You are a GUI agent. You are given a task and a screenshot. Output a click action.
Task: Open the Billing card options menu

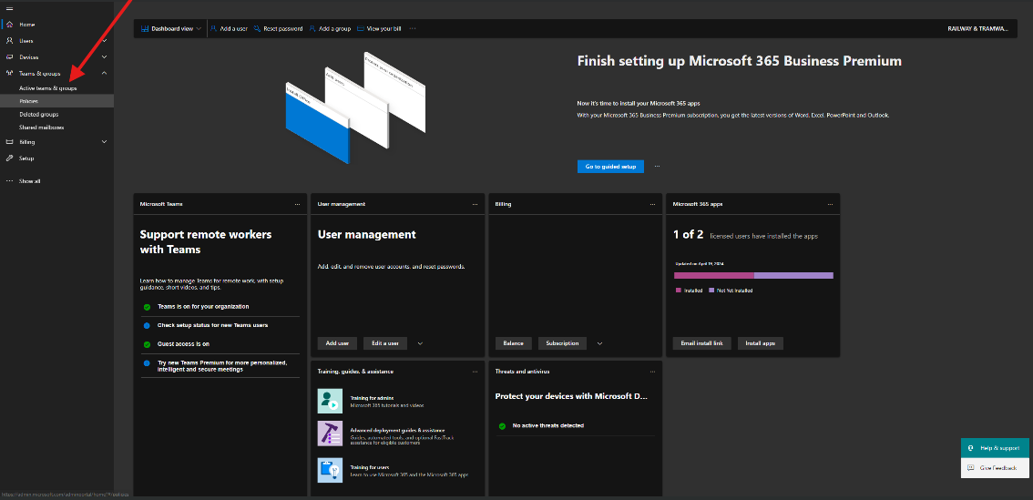pyautogui.click(x=653, y=204)
